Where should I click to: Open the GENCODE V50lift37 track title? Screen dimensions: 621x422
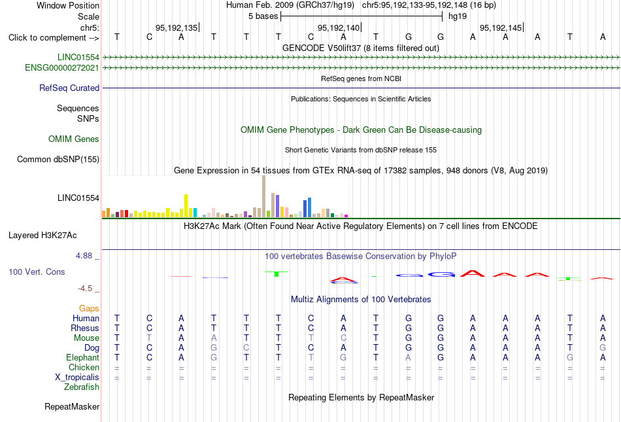pyautogui.click(x=361, y=48)
